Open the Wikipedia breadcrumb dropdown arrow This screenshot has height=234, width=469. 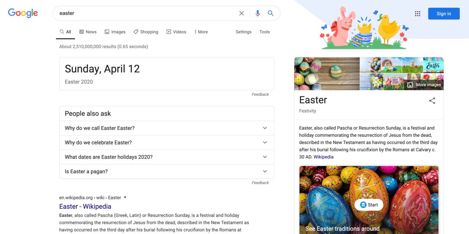pos(125,197)
